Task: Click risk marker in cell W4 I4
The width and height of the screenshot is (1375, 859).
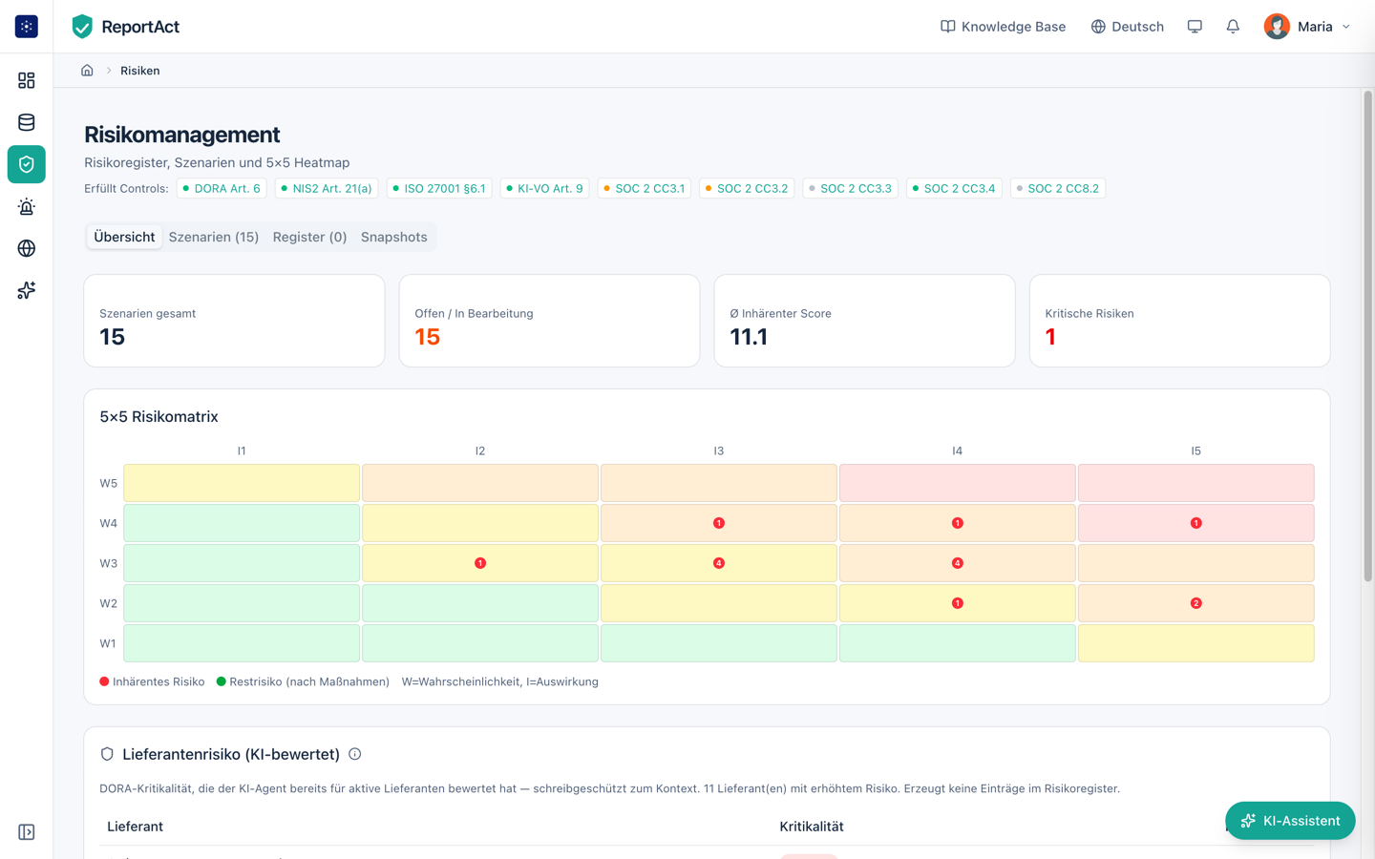Action: 958,523
